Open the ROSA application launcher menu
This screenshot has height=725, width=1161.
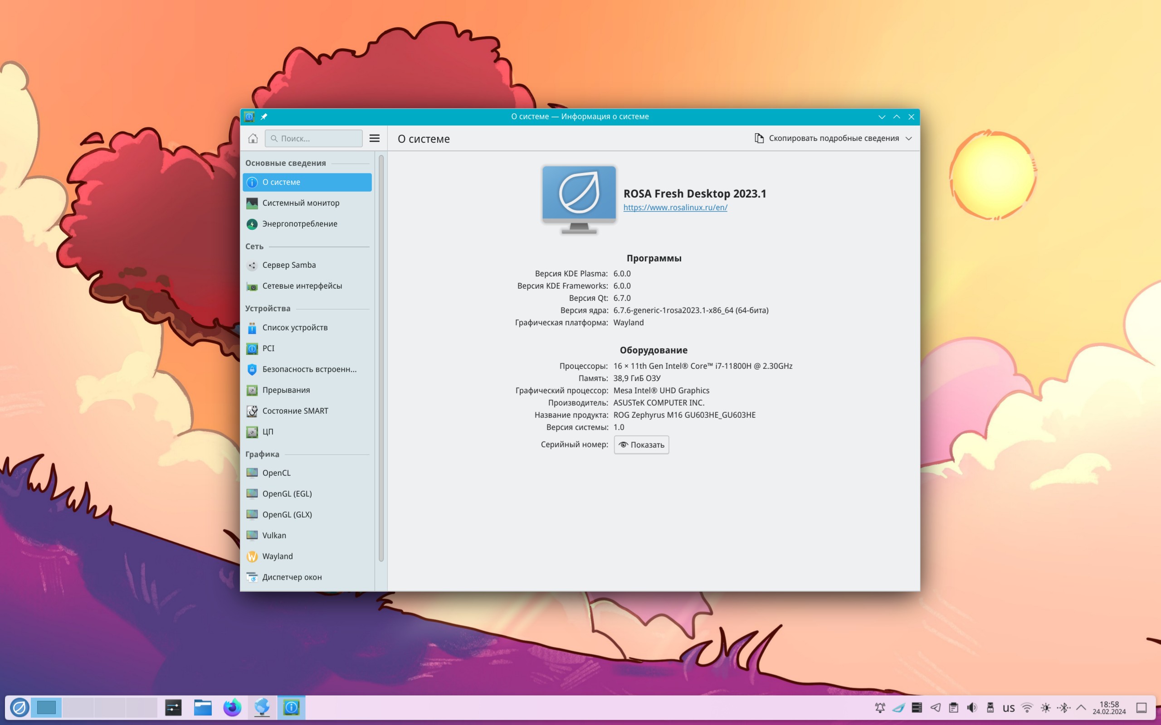tap(20, 708)
